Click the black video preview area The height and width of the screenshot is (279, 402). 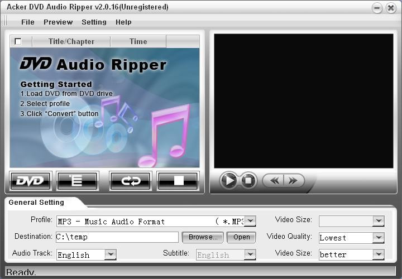click(x=304, y=101)
